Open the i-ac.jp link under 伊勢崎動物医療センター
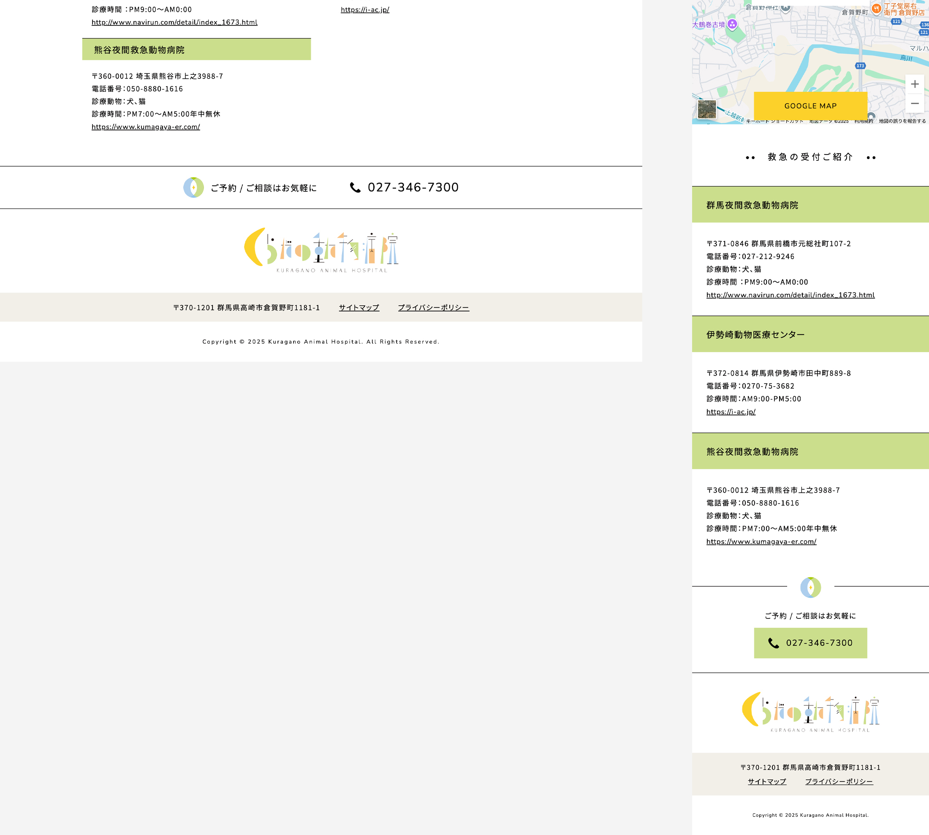The width and height of the screenshot is (929, 835). [x=731, y=412]
